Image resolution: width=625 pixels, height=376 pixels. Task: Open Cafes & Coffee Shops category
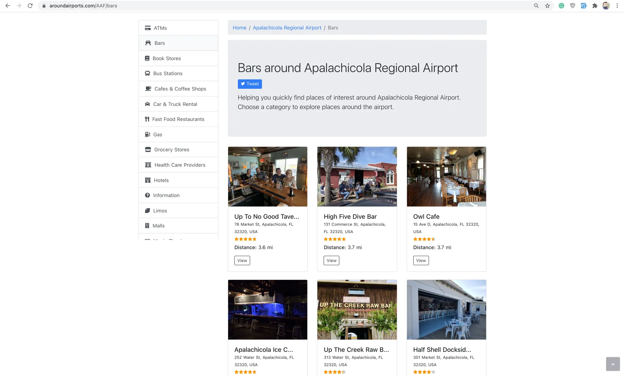click(178, 89)
